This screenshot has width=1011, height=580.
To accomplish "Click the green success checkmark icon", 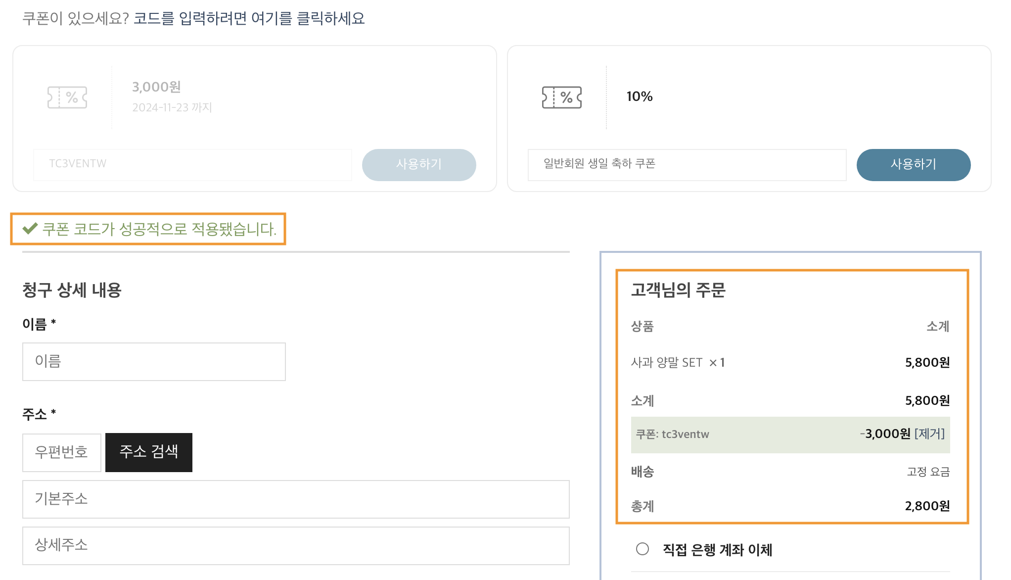I will (30, 228).
